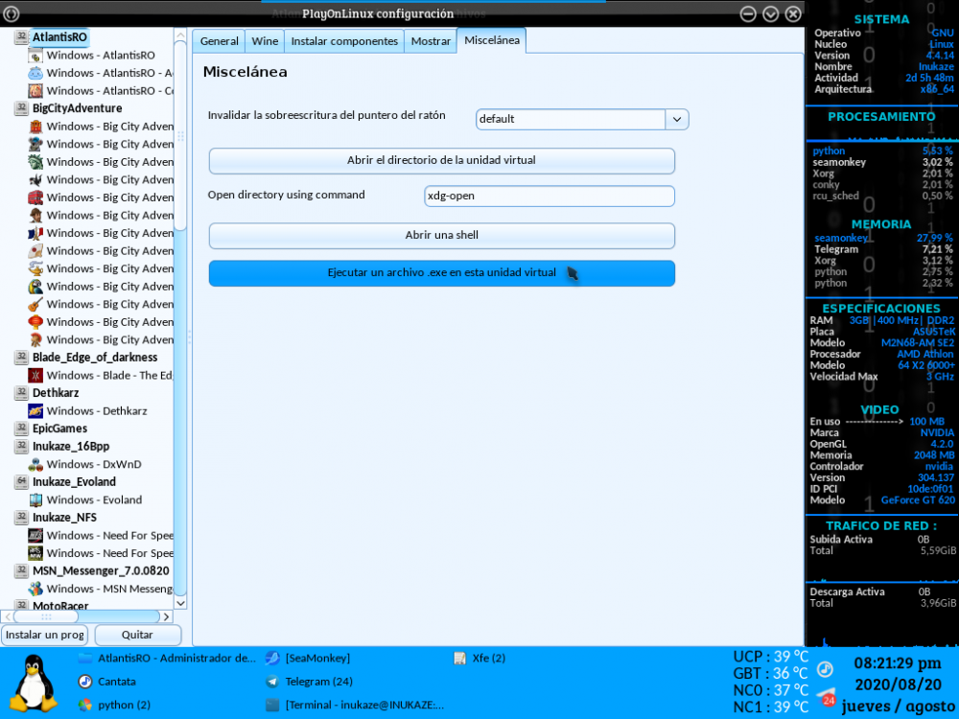Select the EpicGames virtual drive

pyautogui.click(x=59, y=429)
